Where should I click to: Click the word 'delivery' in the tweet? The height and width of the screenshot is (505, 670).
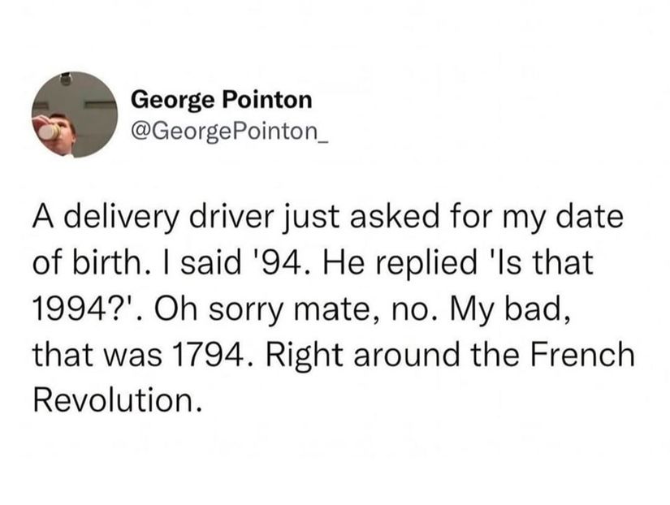(122, 218)
